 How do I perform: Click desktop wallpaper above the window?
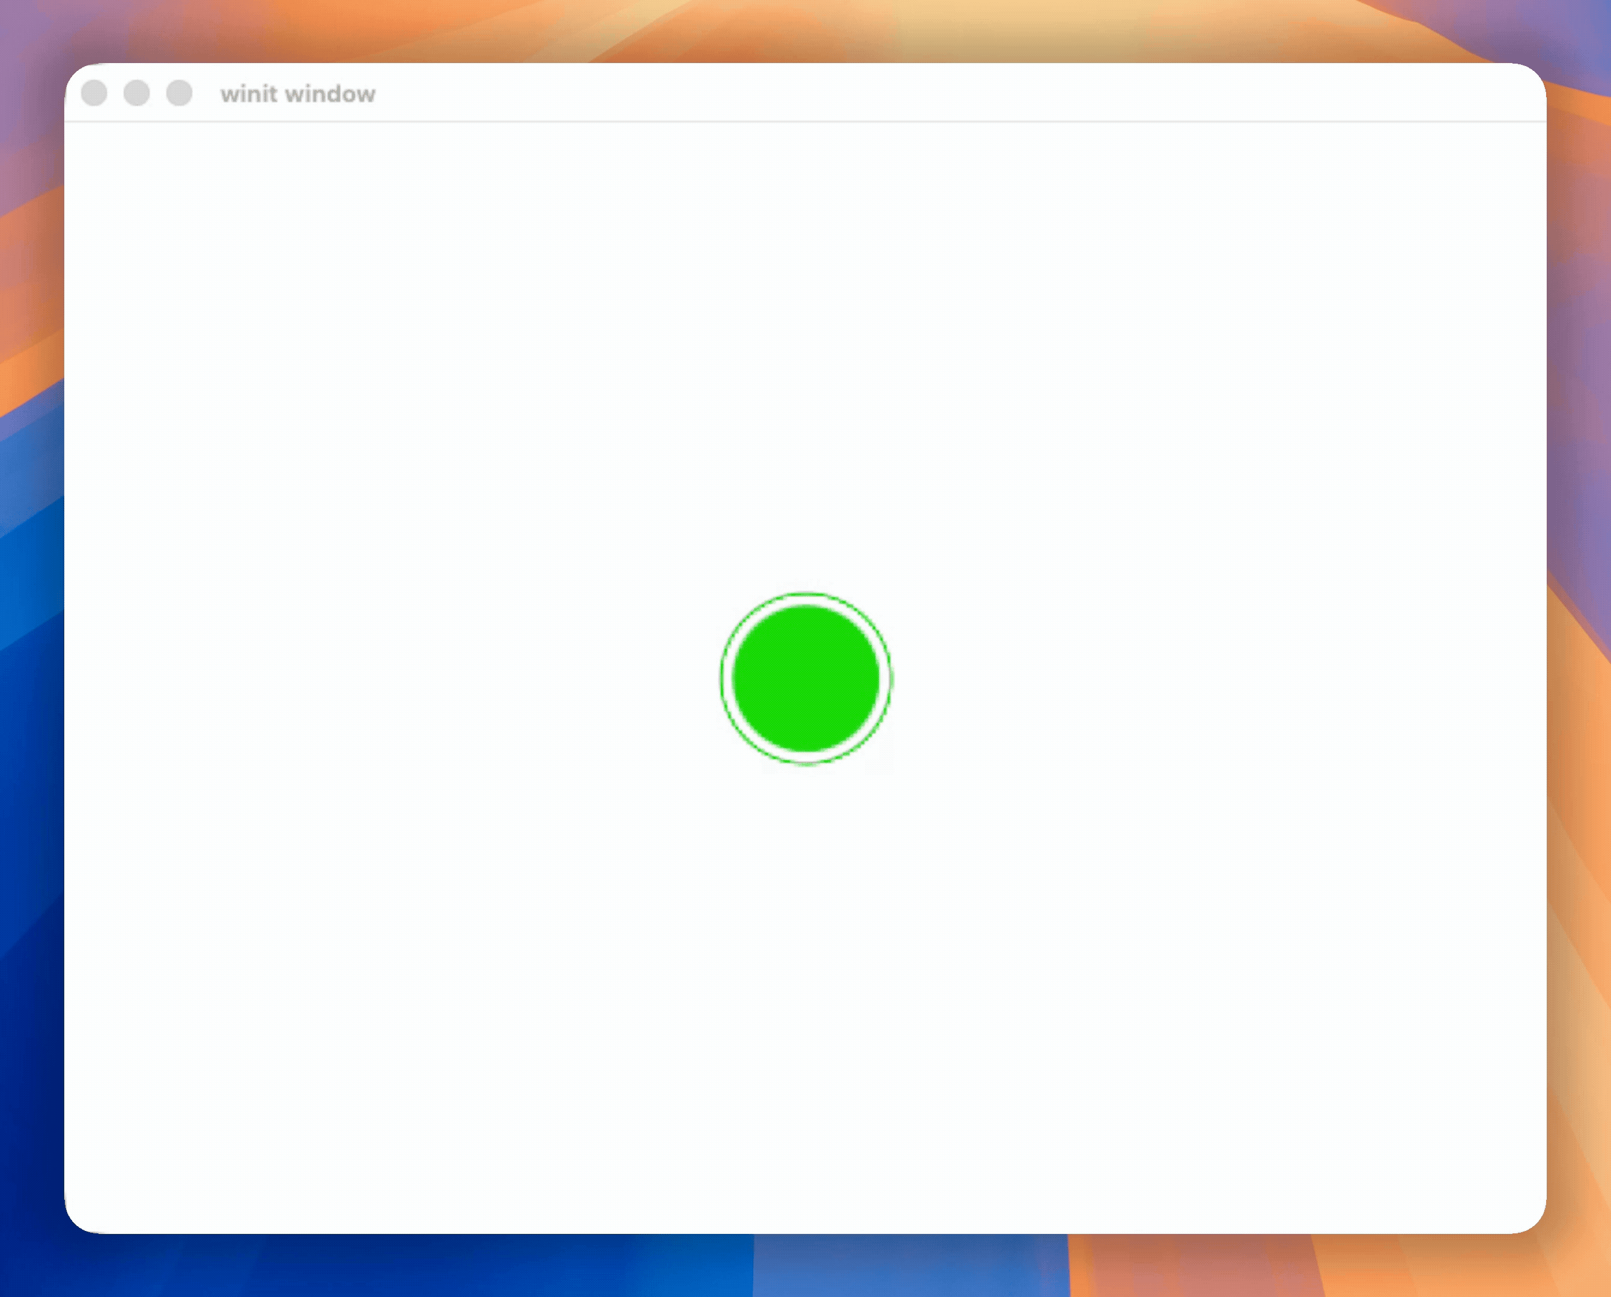coord(805,30)
